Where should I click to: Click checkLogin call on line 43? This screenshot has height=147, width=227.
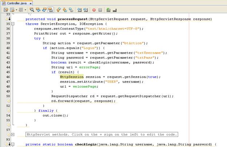(99, 62)
